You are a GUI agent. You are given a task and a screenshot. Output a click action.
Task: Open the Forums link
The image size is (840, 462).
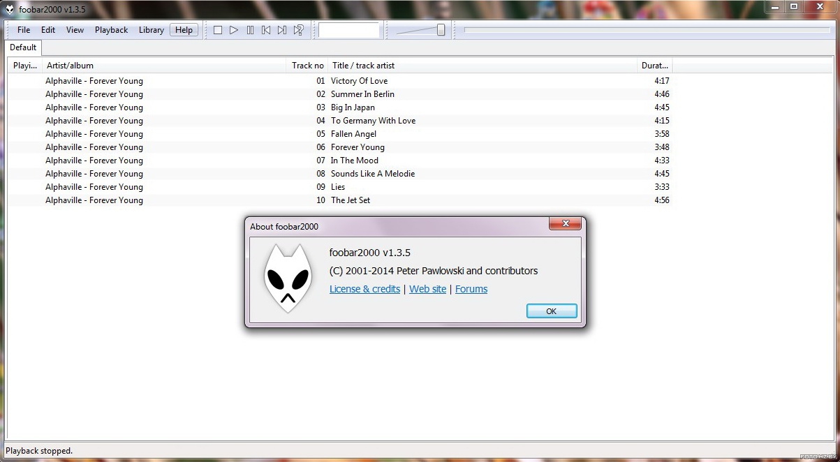click(x=471, y=289)
